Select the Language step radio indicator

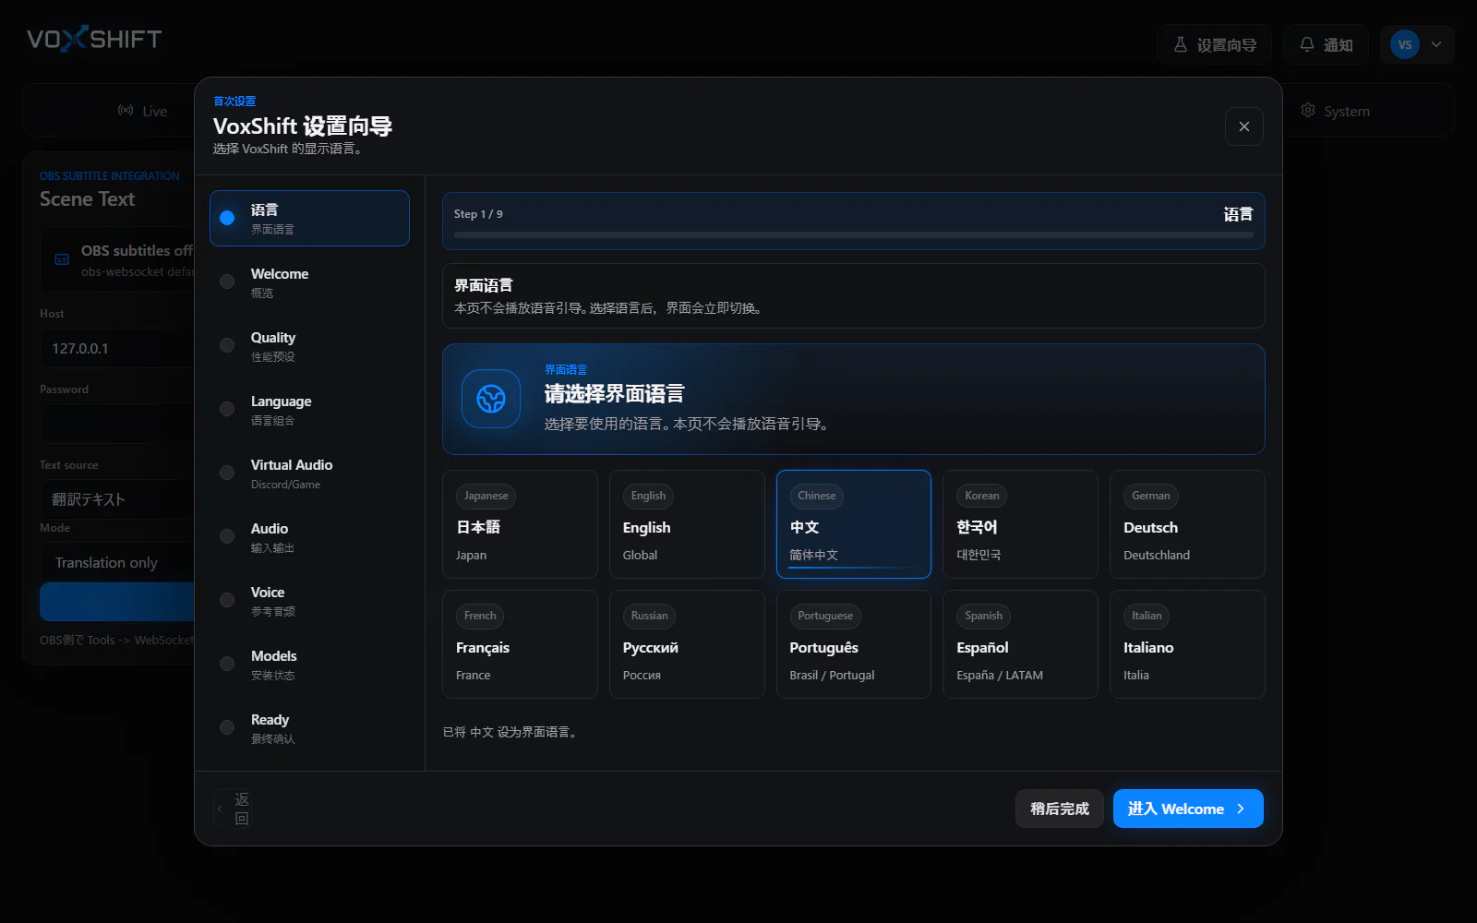click(227, 410)
